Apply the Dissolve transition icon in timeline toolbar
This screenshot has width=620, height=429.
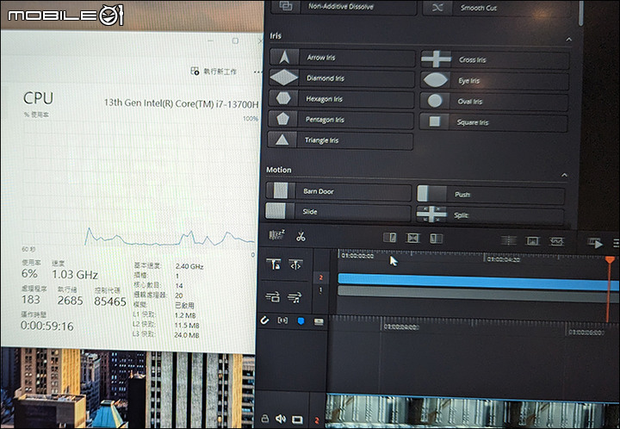(x=412, y=238)
